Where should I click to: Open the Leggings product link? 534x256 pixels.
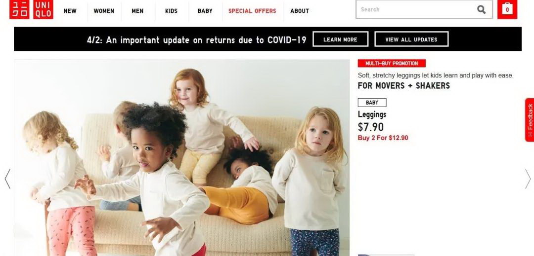[x=372, y=114]
